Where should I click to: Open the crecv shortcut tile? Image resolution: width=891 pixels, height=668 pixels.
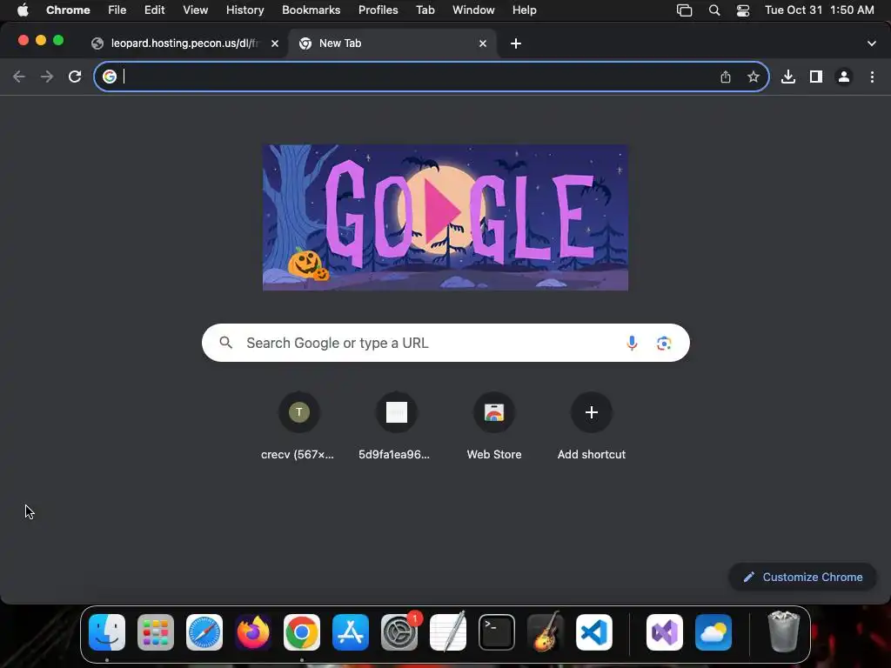299,426
